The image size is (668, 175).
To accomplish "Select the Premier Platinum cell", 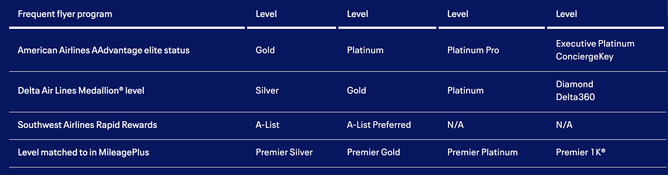I will [482, 152].
